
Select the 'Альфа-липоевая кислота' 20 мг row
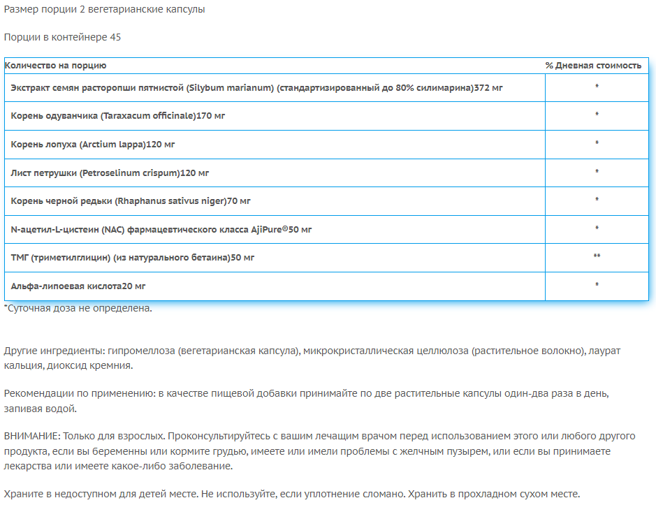coord(78,286)
